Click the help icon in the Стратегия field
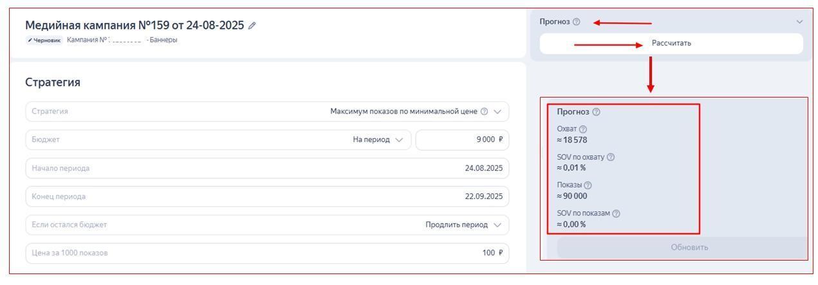The width and height of the screenshot is (818, 285). tap(484, 112)
